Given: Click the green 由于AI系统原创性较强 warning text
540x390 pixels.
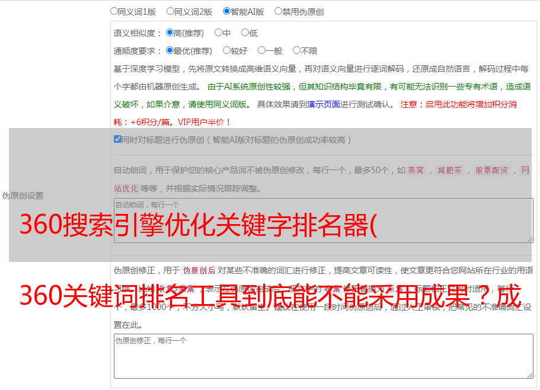Looking at the screenshot, I should pyautogui.click(x=322, y=95).
